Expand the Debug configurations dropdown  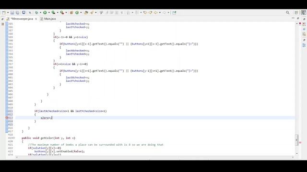point(40,13)
